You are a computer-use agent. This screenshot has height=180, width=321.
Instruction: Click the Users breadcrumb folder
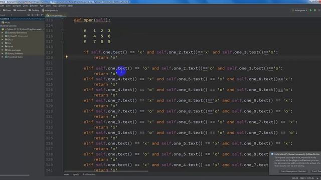tap(7, 10)
